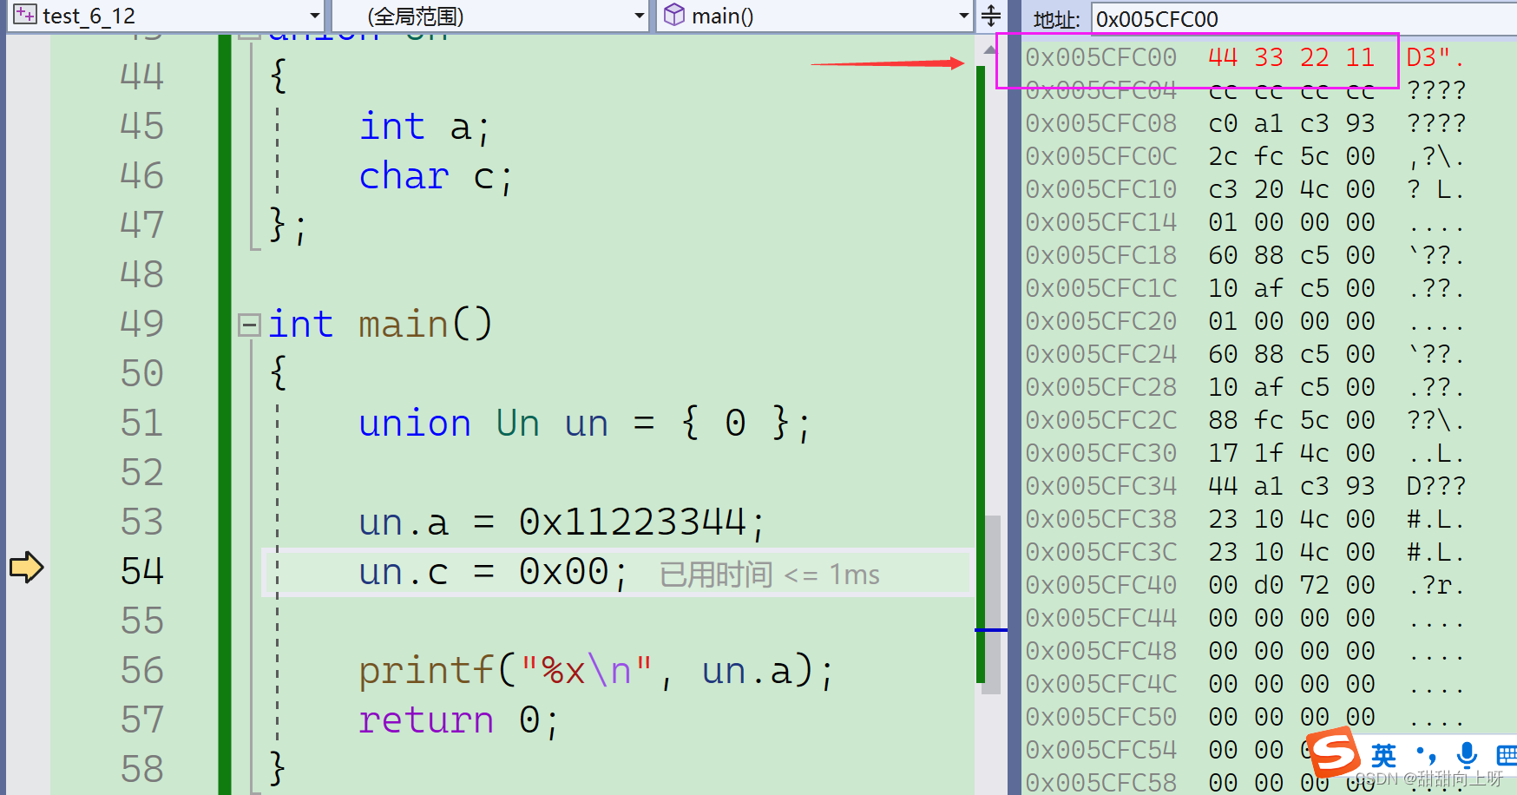1517x795 pixels.
Task: Click the printf("%x\n", un.a); line
Action: point(596,671)
